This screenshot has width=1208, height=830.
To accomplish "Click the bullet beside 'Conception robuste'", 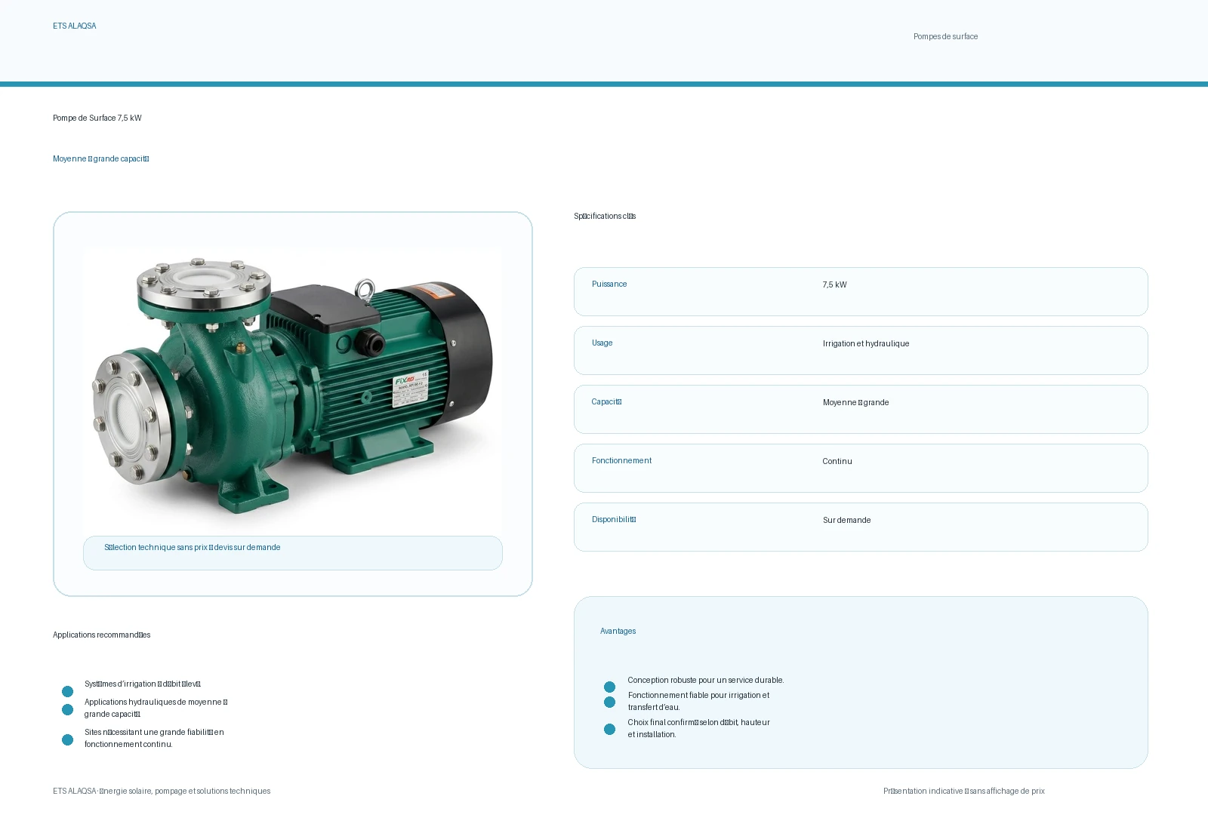I will [609, 687].
